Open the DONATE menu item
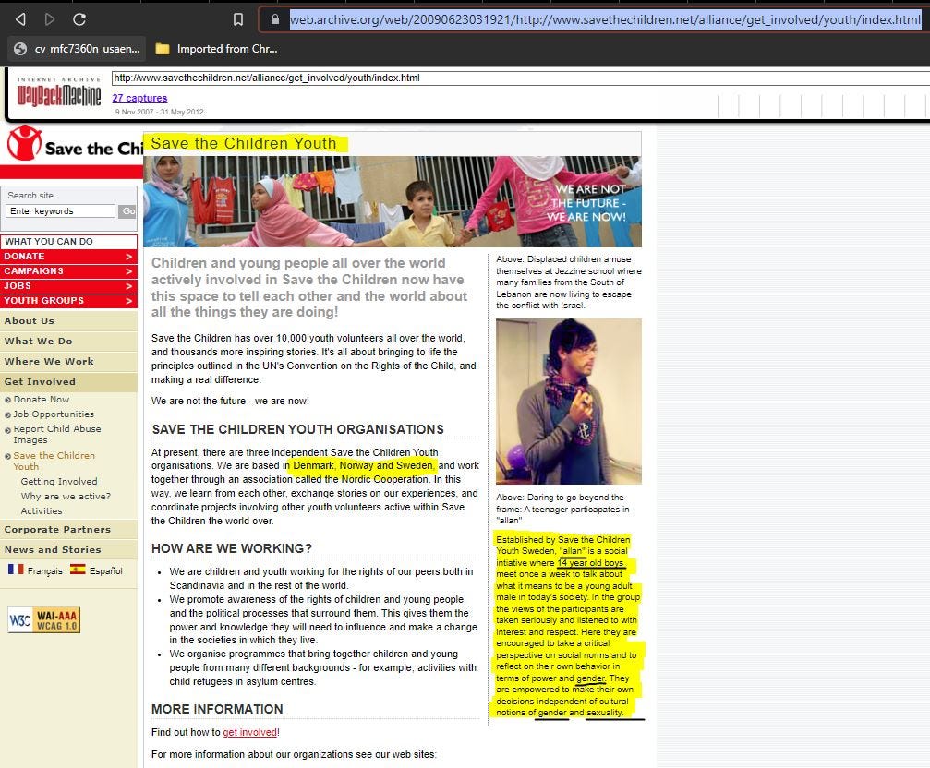The image size is (930, 768). [68, 257]
